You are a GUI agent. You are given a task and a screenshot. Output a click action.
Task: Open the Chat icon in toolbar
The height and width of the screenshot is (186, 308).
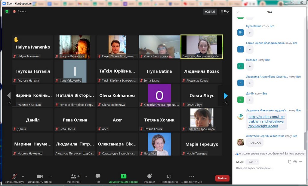(98, 176)
